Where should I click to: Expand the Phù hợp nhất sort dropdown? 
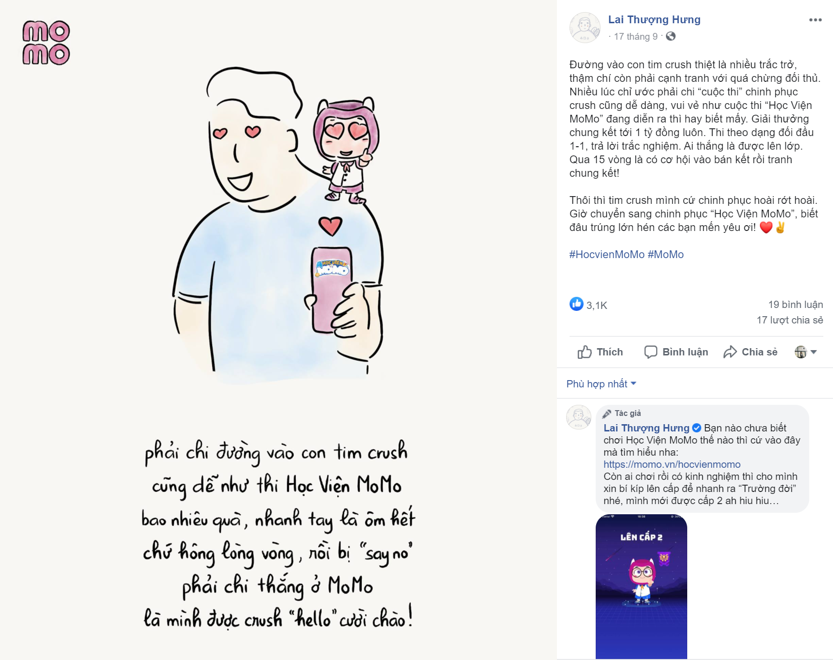tap(601, 384)
